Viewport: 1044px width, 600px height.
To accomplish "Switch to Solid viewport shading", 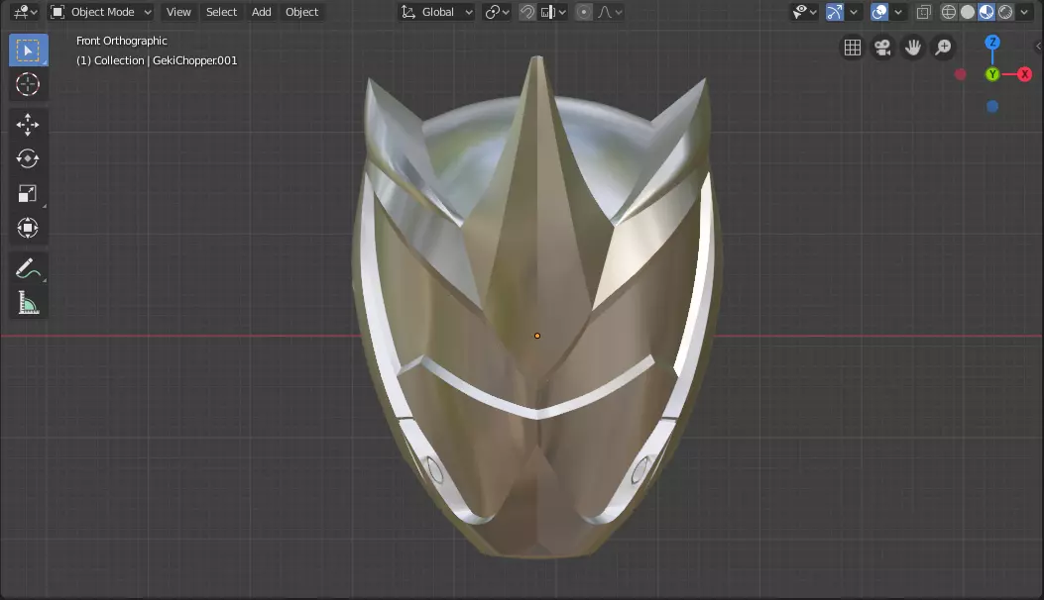I will click(968, 12).
